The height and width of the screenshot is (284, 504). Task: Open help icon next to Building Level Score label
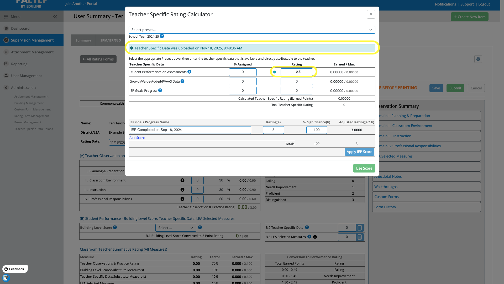tap(115, 227)
